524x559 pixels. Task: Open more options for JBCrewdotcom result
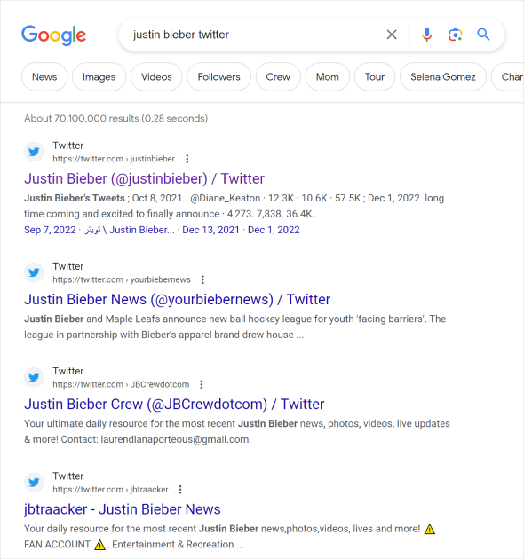[202, 384]
